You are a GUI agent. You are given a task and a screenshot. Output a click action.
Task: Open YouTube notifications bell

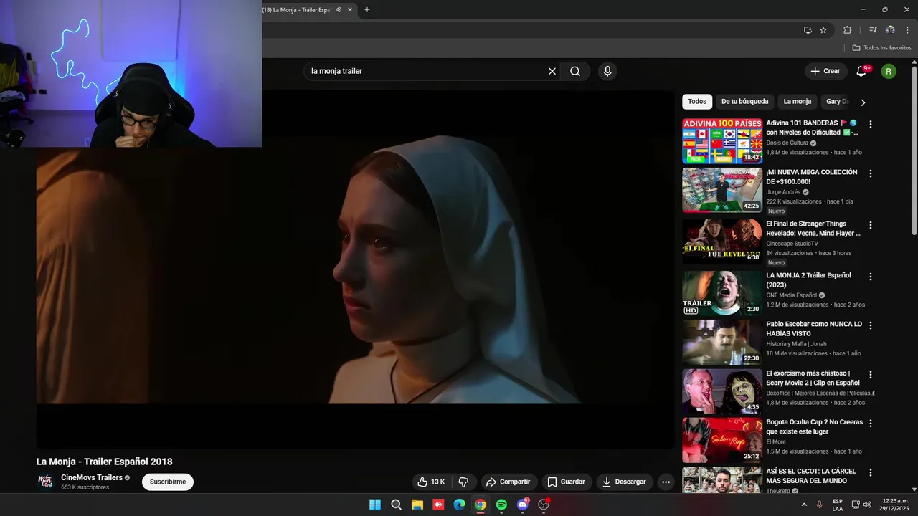(x=861, y=71)
